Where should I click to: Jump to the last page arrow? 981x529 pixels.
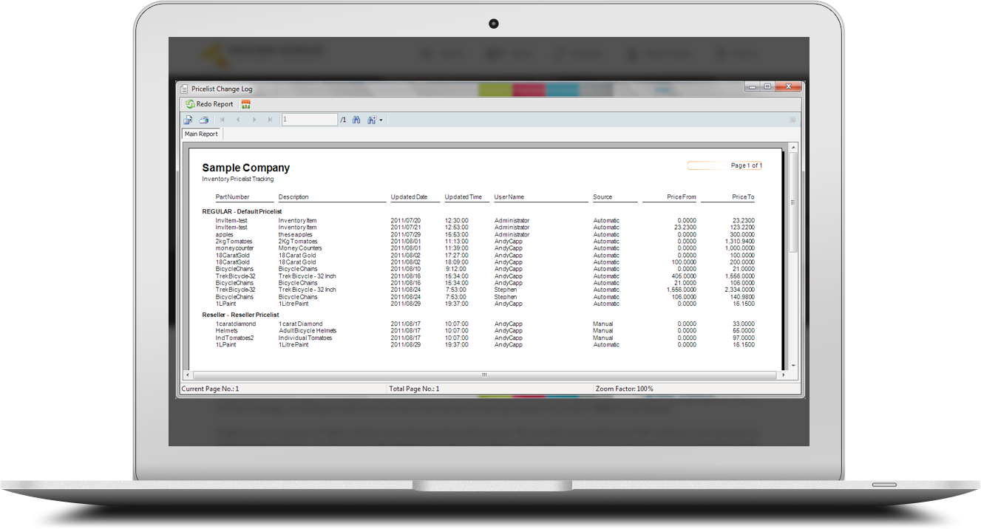270,120
